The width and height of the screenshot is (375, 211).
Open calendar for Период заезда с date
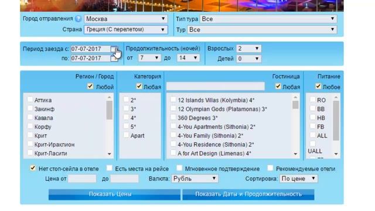(x=114, y=49)
